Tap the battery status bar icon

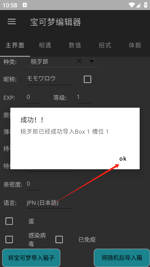coord(146,5)
